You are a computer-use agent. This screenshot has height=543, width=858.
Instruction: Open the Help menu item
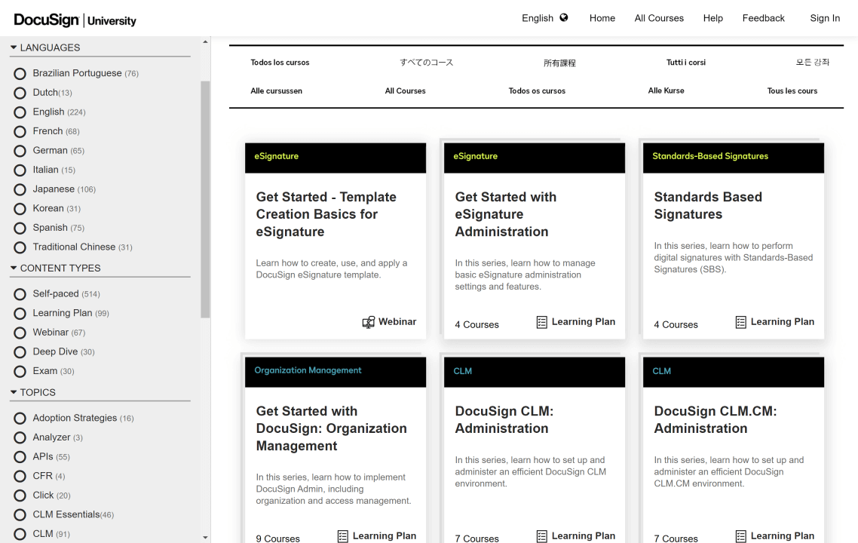[x=712, y=18]
